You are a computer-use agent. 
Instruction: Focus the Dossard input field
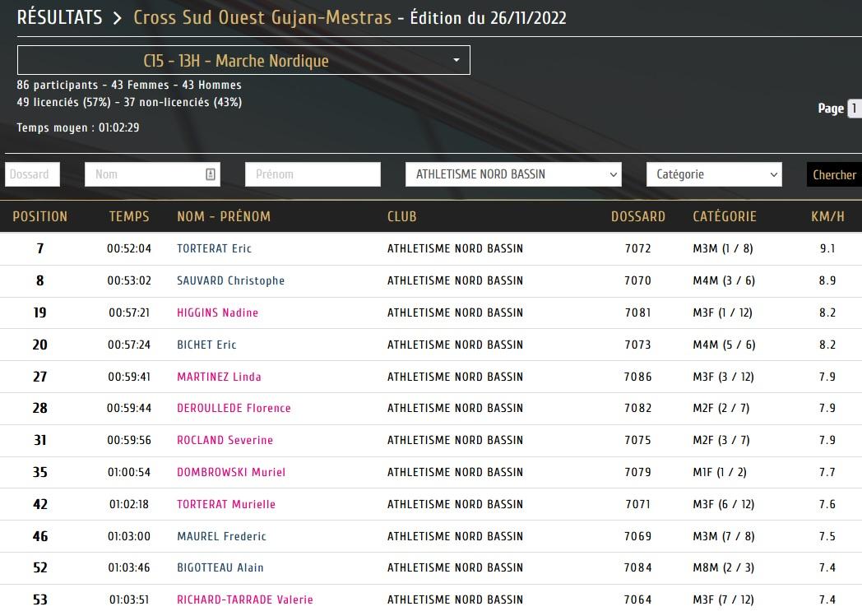(x=32, y=174)
